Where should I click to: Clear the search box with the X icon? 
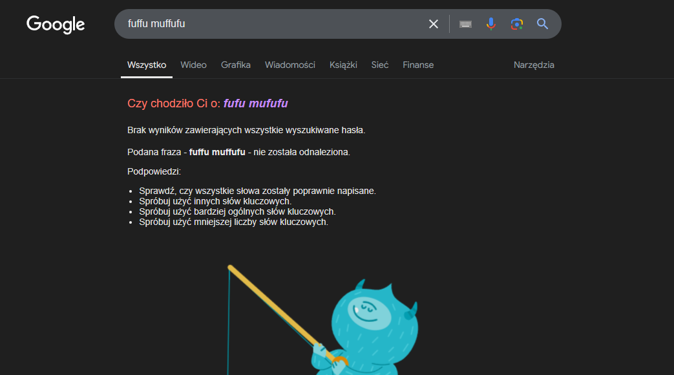pos(433,24)
